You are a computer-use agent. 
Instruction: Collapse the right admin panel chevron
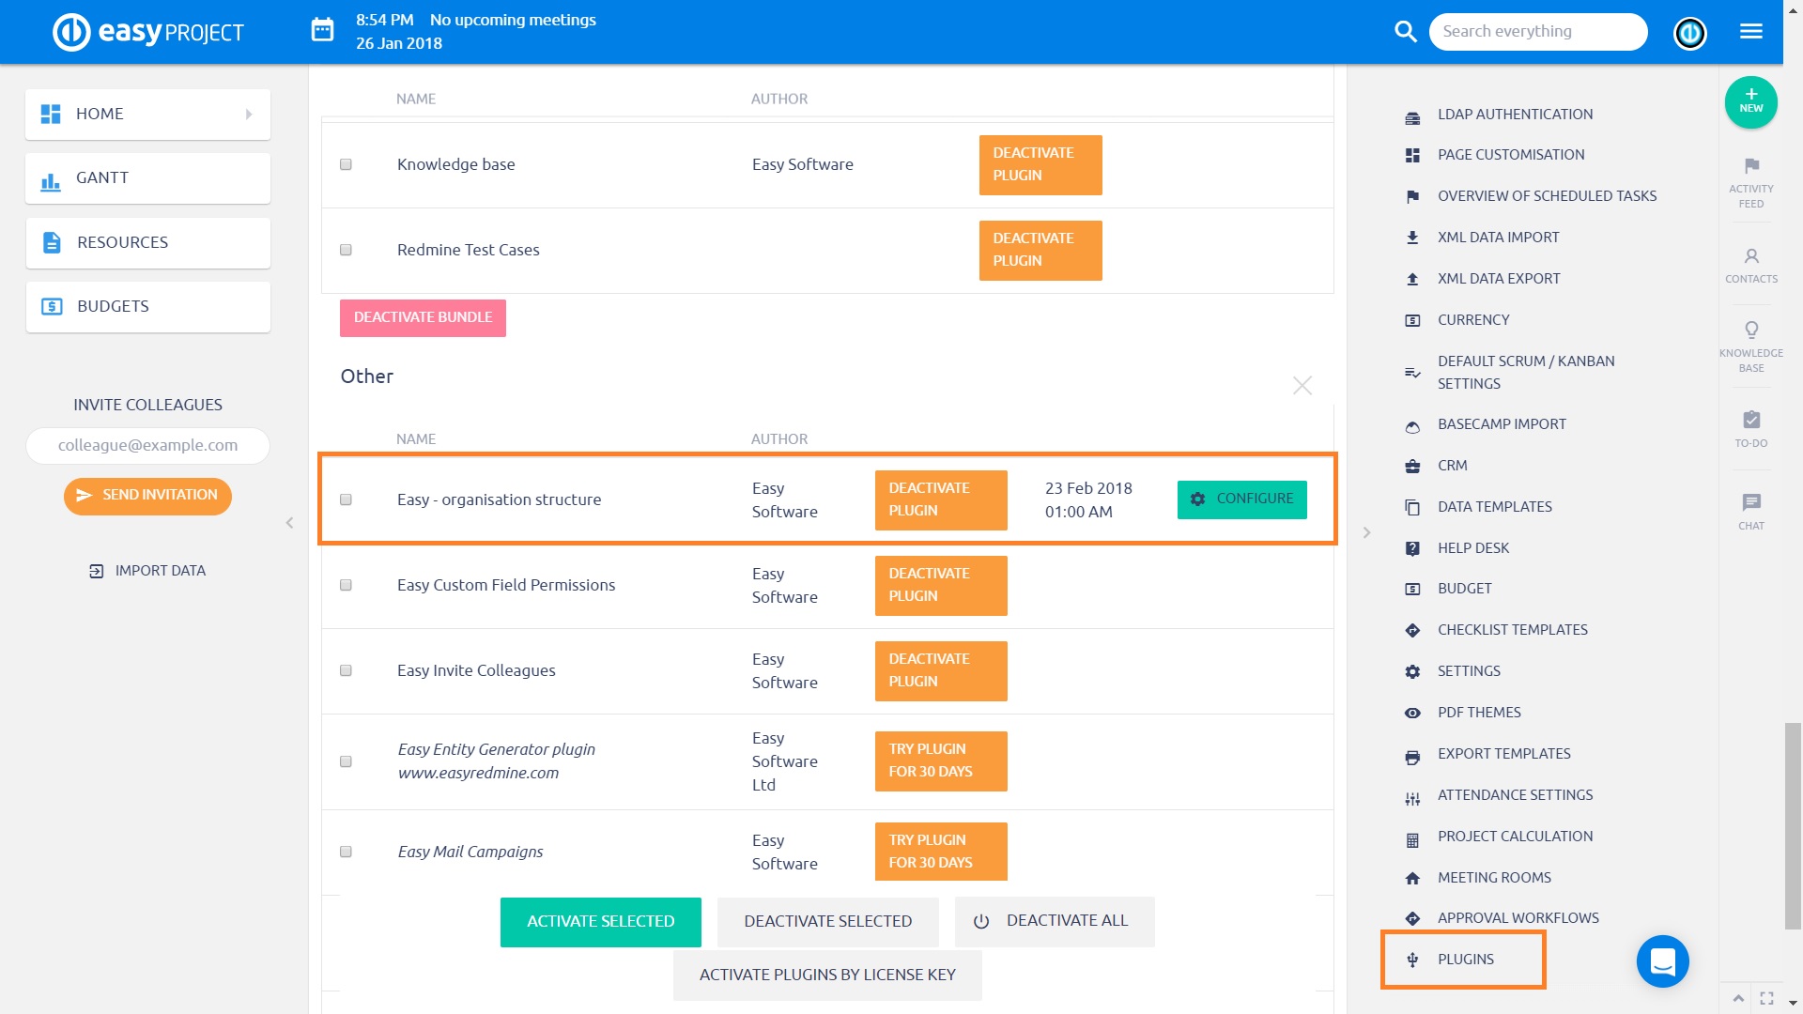click(x=1366, y=532)
